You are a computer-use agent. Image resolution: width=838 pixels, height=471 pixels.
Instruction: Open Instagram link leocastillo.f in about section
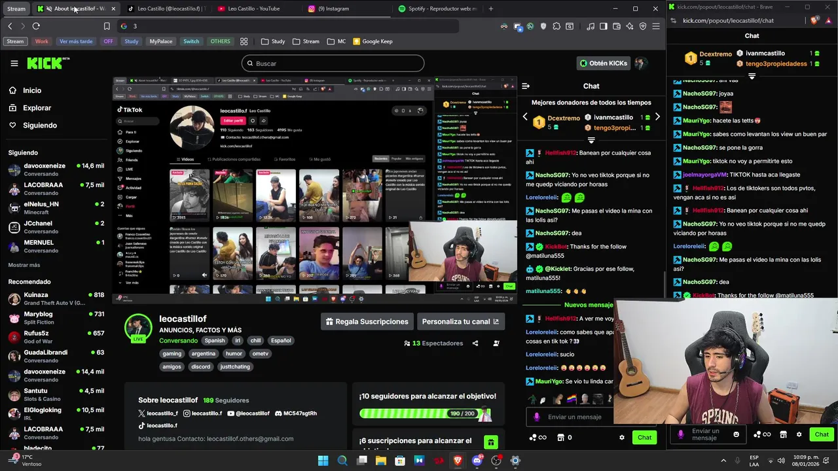coord(203,413)
